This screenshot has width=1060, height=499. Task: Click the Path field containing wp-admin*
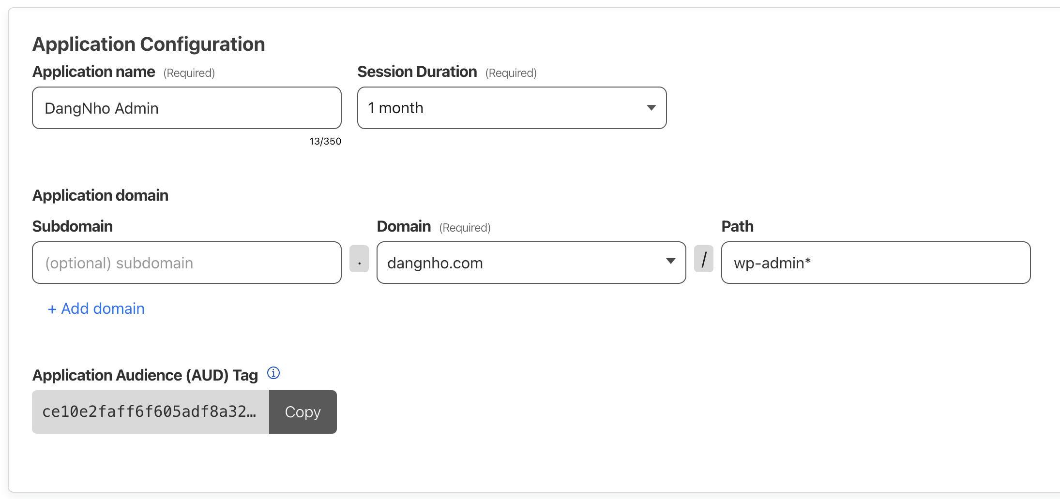coord(876,263)
